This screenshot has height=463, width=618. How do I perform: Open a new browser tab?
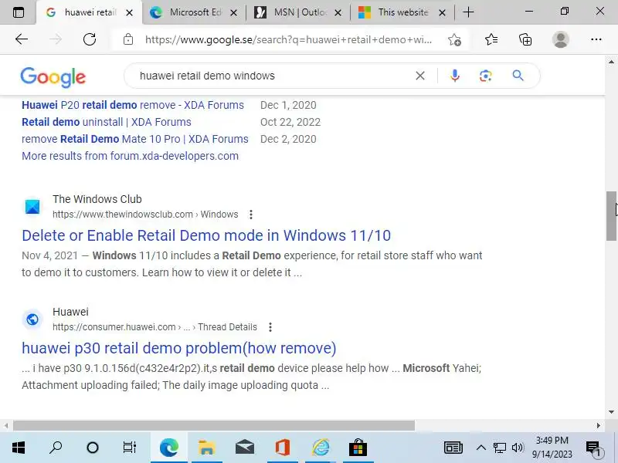pyautogui.click(x=468, y=12)
